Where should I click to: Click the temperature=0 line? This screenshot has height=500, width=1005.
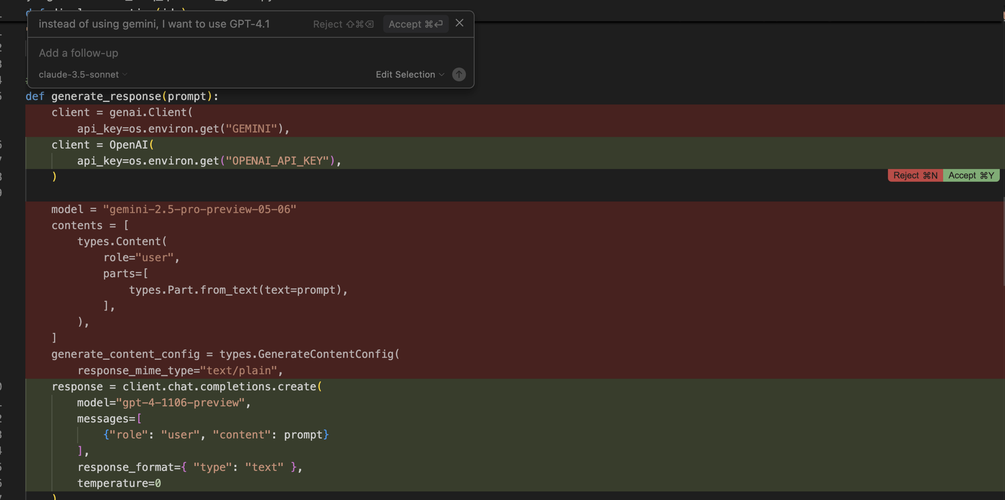(119, 483)
